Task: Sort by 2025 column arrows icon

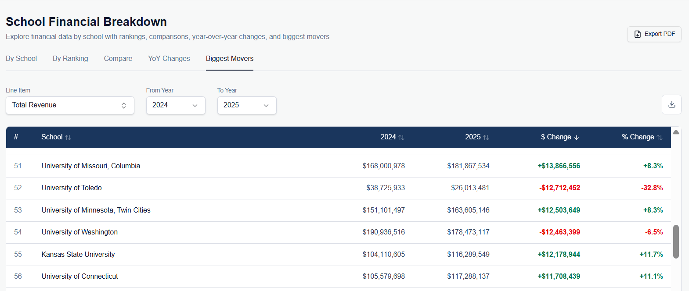Action: (486, 138)
